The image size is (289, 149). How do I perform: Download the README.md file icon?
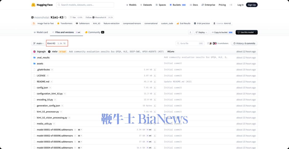pyautogui.click(x=155, y=81)
